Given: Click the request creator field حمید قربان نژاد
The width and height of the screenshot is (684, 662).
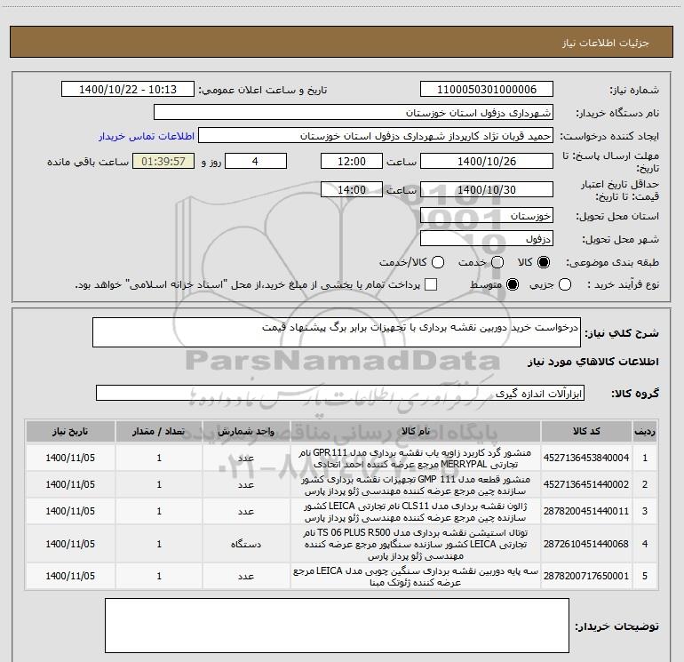Looking at the screenshot, I should pos(376,136).
